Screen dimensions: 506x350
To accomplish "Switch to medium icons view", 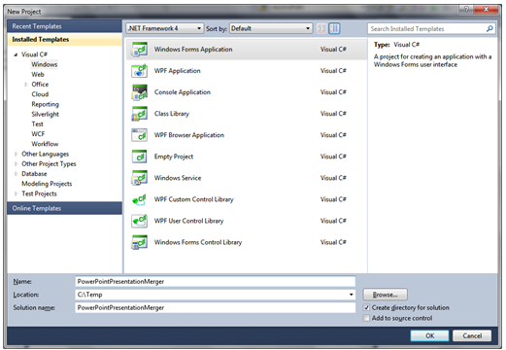I will (x=334, y=28).
